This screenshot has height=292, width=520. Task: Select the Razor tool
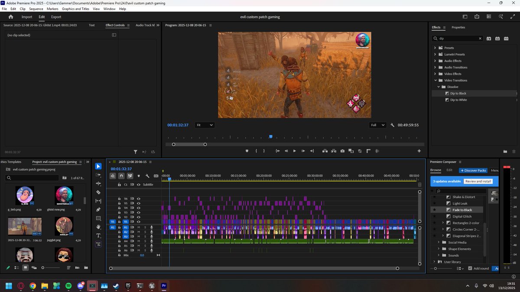coord(98,192)
